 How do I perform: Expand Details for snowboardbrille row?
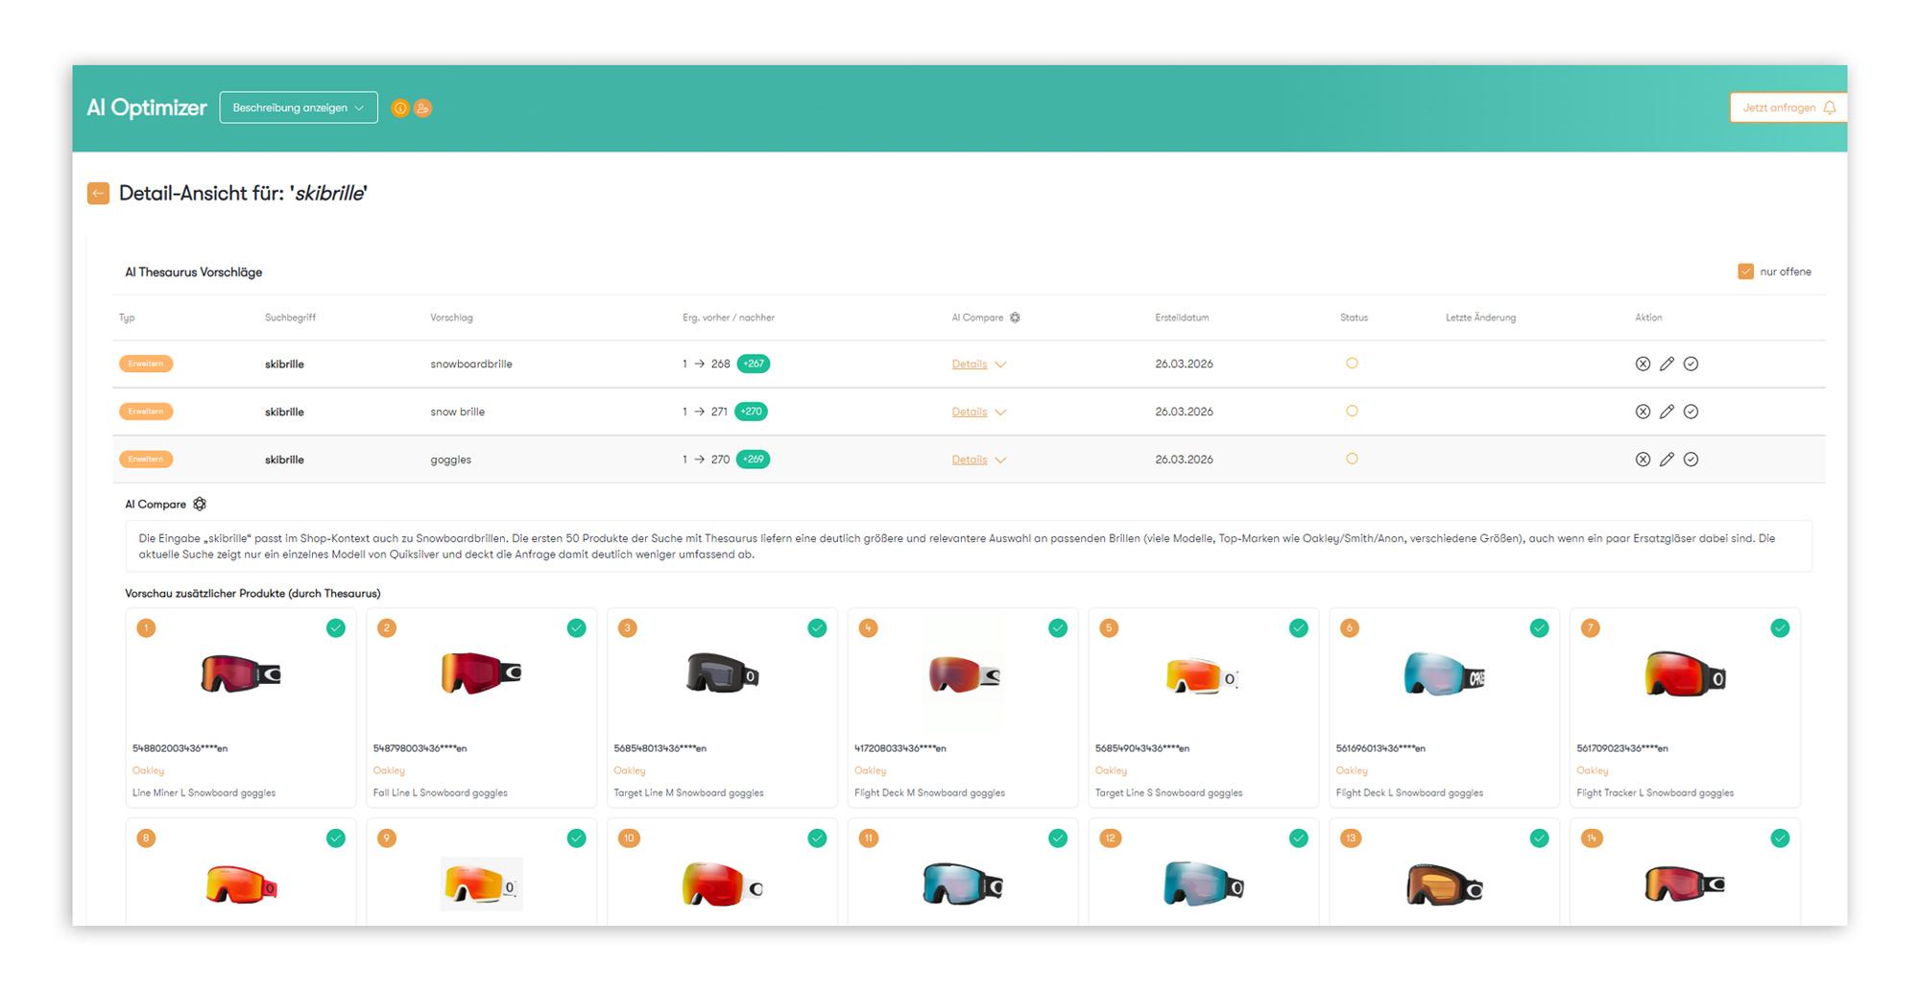pyautogui.click(x=978, y=365)
